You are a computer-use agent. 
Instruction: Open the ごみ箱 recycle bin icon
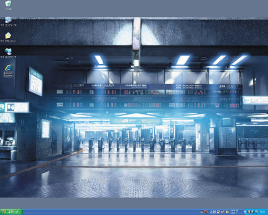[8, 5]
